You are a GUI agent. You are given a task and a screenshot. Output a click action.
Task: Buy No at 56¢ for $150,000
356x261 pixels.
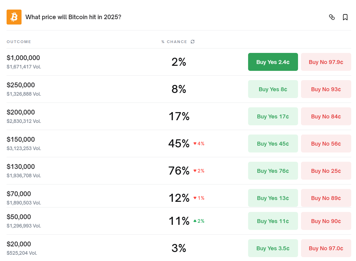click(x=326, y=144)
